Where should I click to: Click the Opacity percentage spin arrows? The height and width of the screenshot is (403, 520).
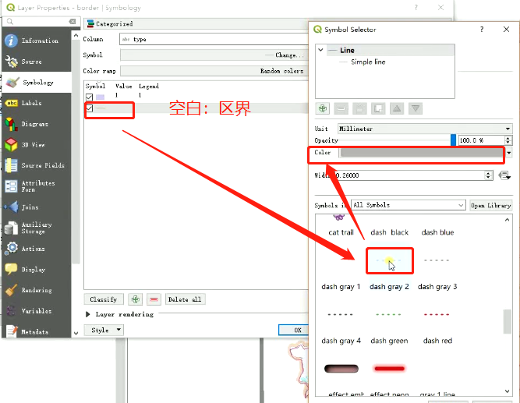508,140
